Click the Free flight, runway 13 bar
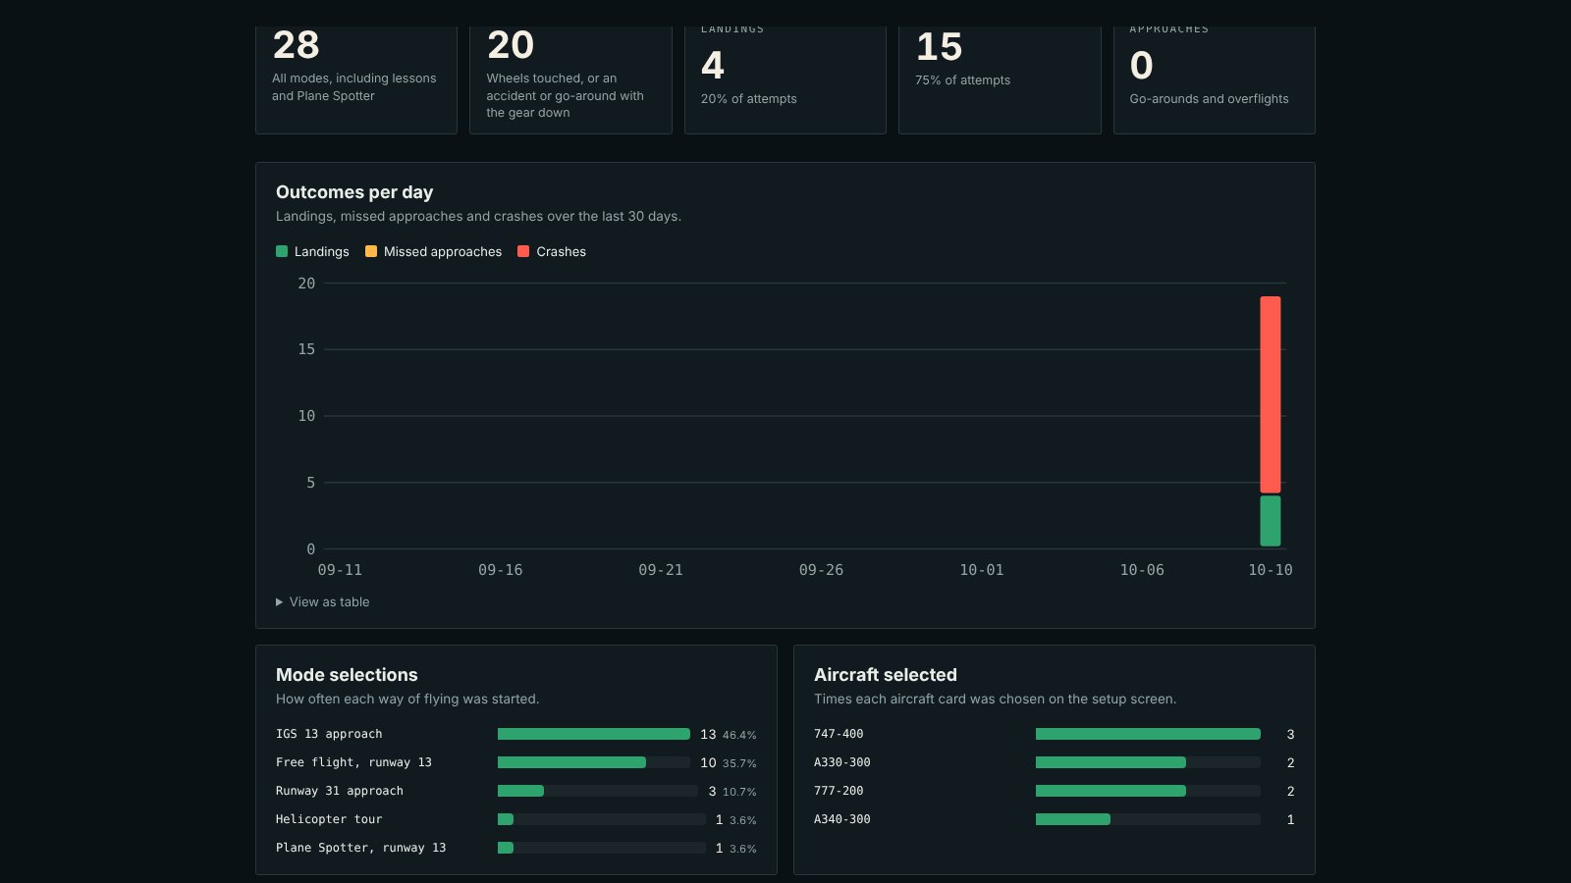This screenshot has height=883, width=1571. click(x=594, y=762)
